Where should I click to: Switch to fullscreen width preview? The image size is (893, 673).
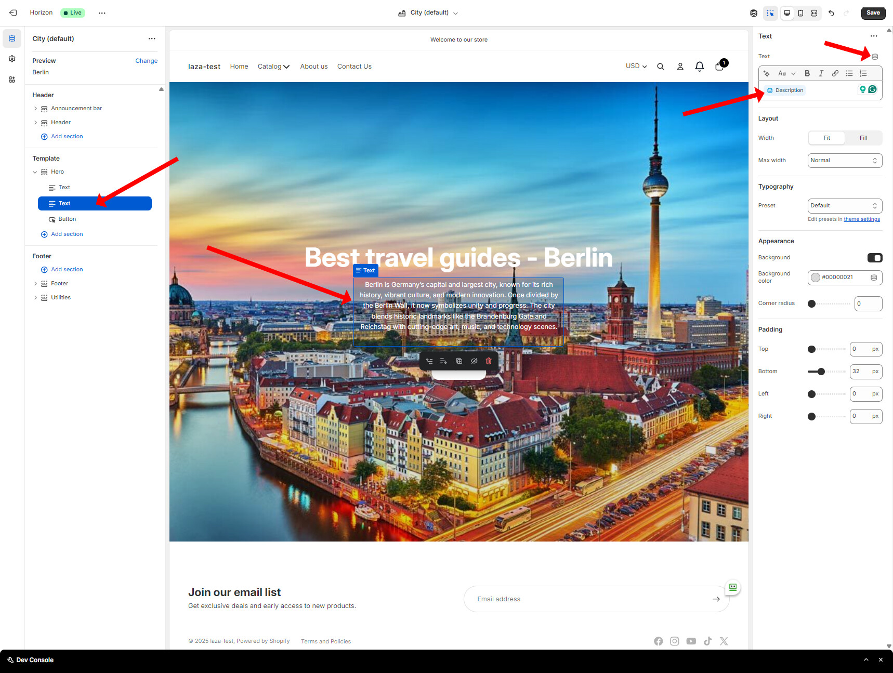(x=814, y=13)
